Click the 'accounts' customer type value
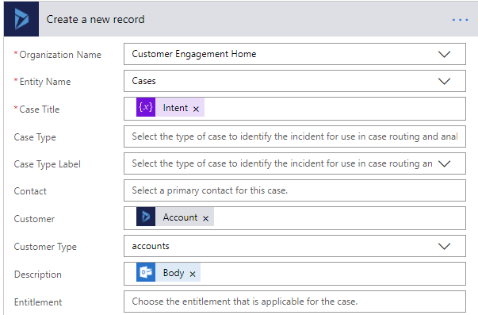478x315 pixels. pyautogui.click(x=151, y=246)
